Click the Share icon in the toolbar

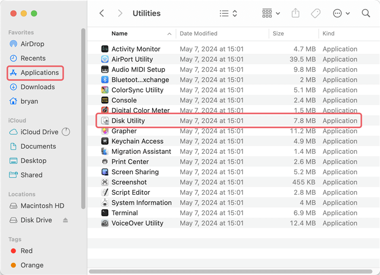295,13
